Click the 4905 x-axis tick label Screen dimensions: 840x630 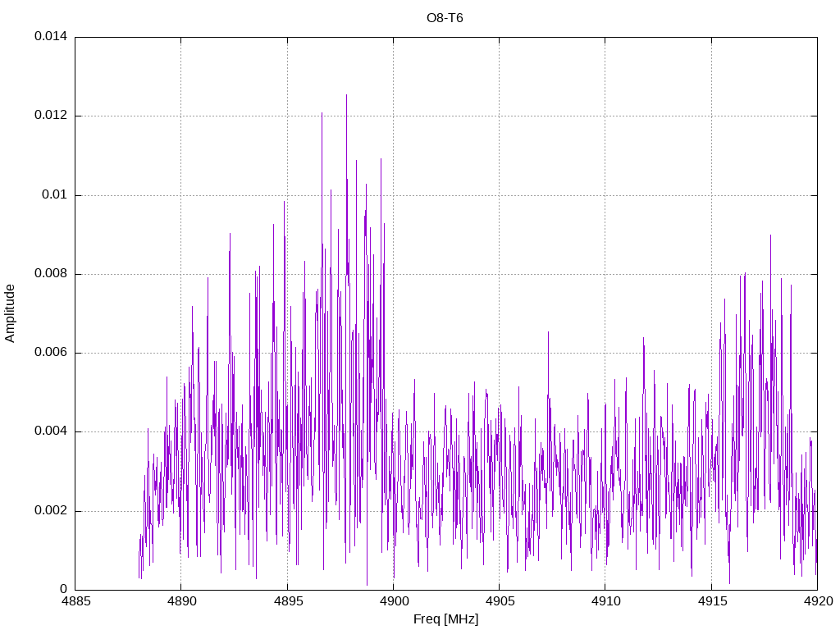[x=500, y=601]
